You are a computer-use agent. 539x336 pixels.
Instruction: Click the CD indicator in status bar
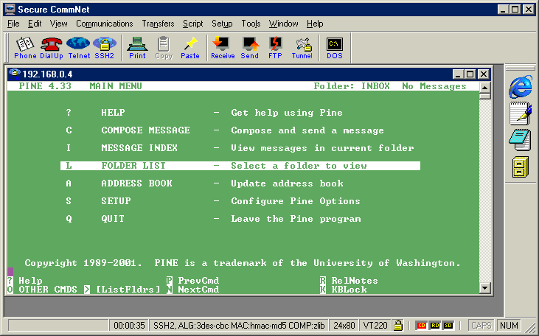coord(422,325)
